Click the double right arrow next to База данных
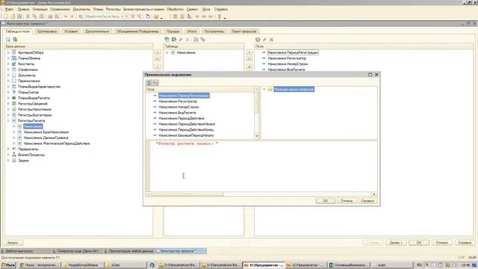Viewport: 478px width, 269px height. tap(158, 58)
